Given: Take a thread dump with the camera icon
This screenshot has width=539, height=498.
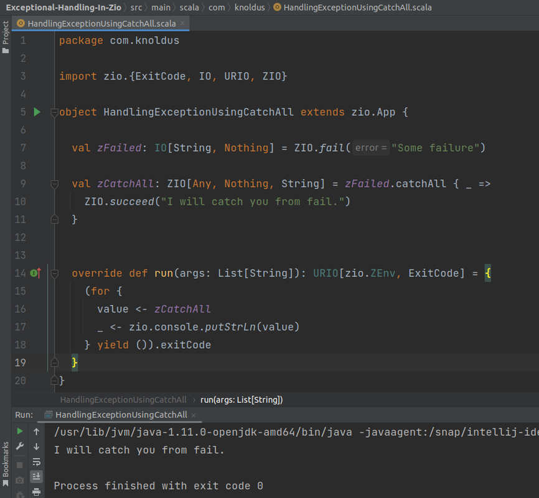Looking at the screenshot, I should click(x=20, y=480).
